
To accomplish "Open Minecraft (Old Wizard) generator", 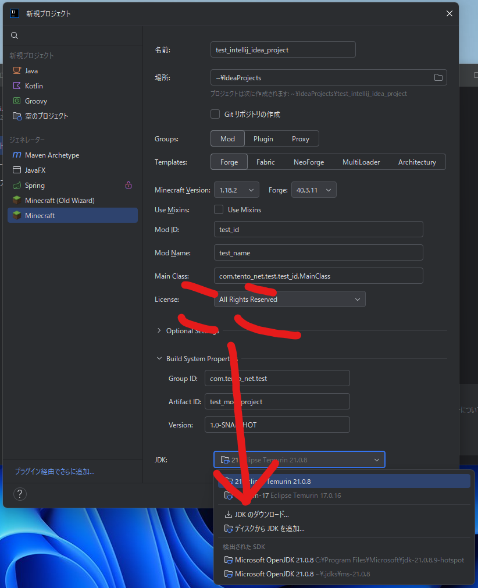I will (59, 201).
